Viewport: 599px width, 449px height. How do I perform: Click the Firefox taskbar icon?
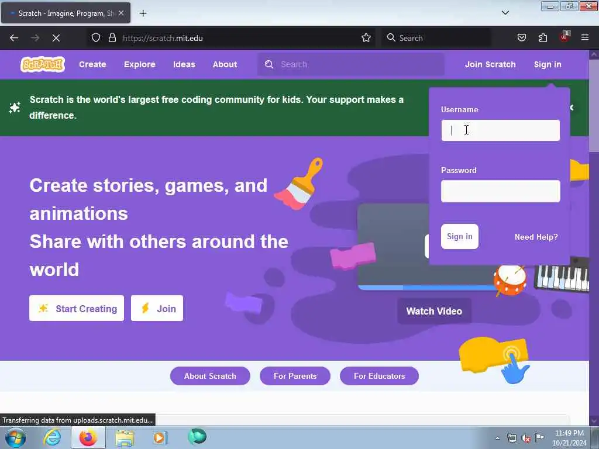click(x=88, y=437)
